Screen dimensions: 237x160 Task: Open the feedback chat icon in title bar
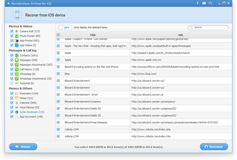tap(204, 3)
